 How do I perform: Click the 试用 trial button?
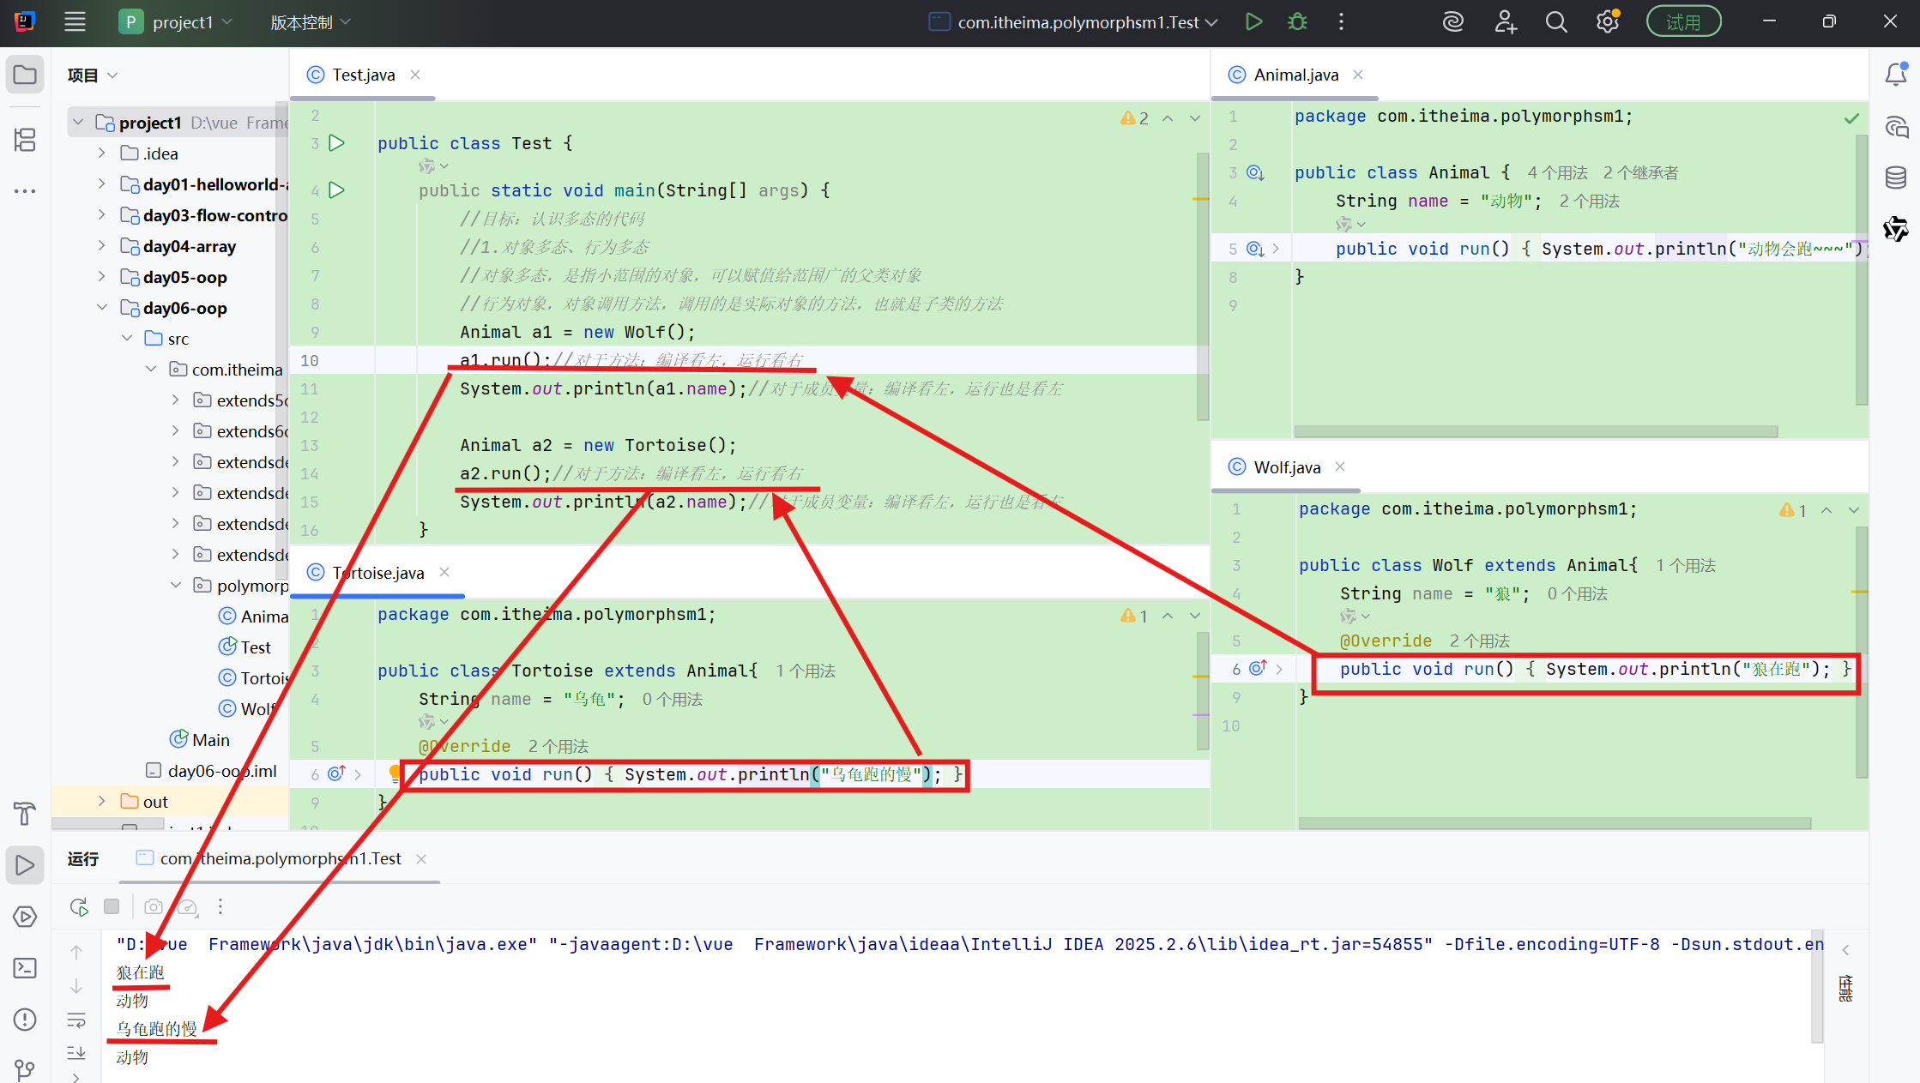(x=1682, y=22)
